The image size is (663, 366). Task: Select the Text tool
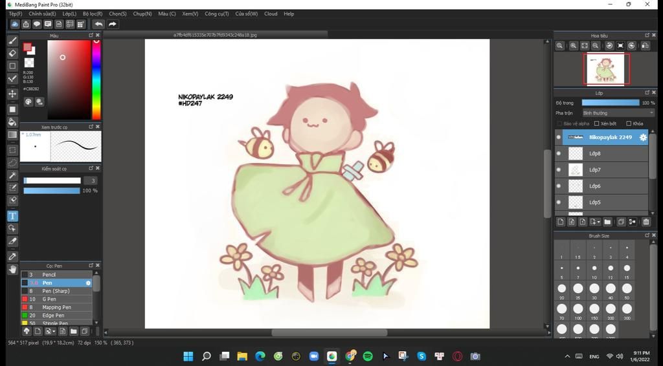point(12,216)
